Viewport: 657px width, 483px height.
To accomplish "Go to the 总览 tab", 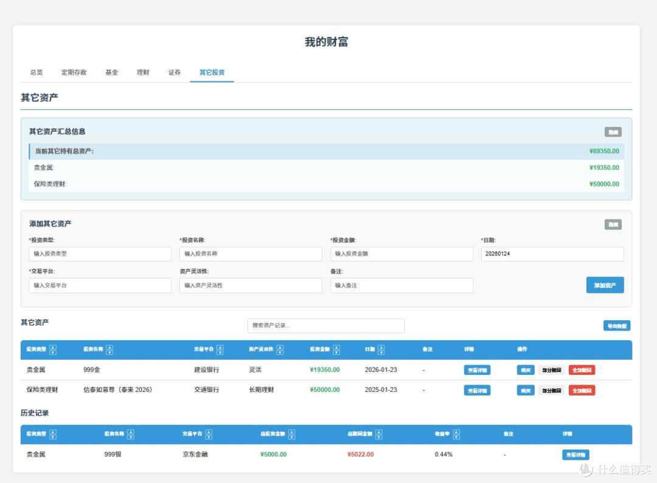I will (36, 72).
